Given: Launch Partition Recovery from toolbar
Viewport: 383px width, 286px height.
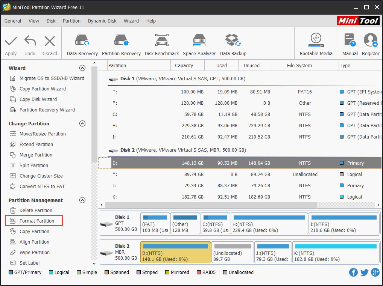Looking at the screenshot, I should [121, 45].
